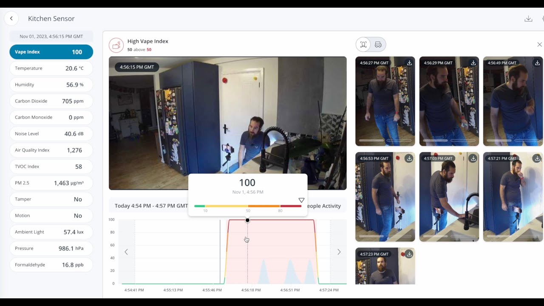544x306 pixels.
Task: Open the PM 2.5 metric
Action: [x=51, y=183]
